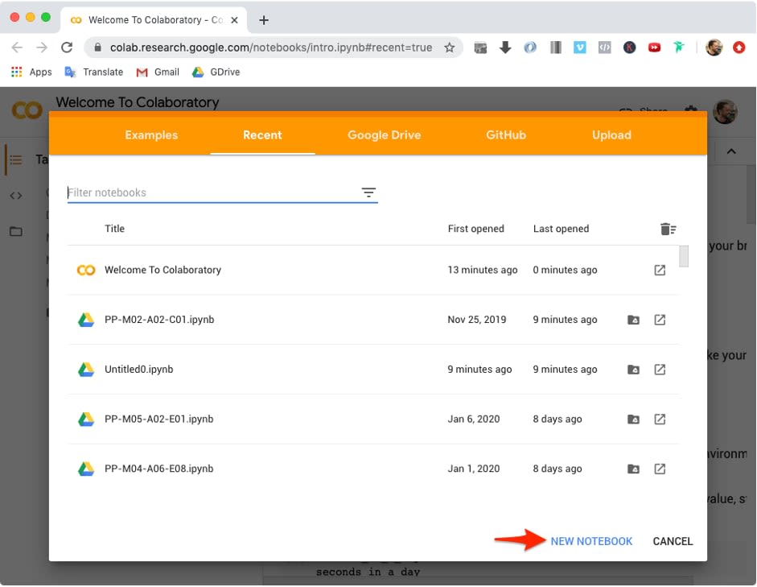Click the green bird extension icon
Screen dimensions: 757x587
(x=679, y=48)
